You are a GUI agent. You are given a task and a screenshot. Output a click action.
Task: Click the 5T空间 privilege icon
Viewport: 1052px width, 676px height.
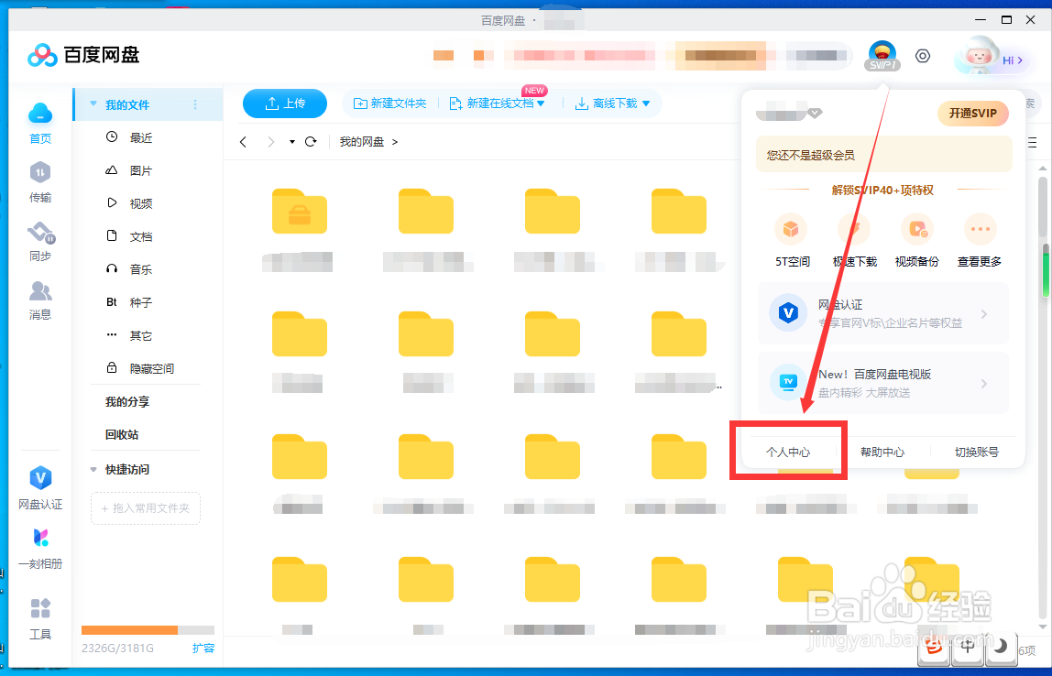click(x=790, y=230)
